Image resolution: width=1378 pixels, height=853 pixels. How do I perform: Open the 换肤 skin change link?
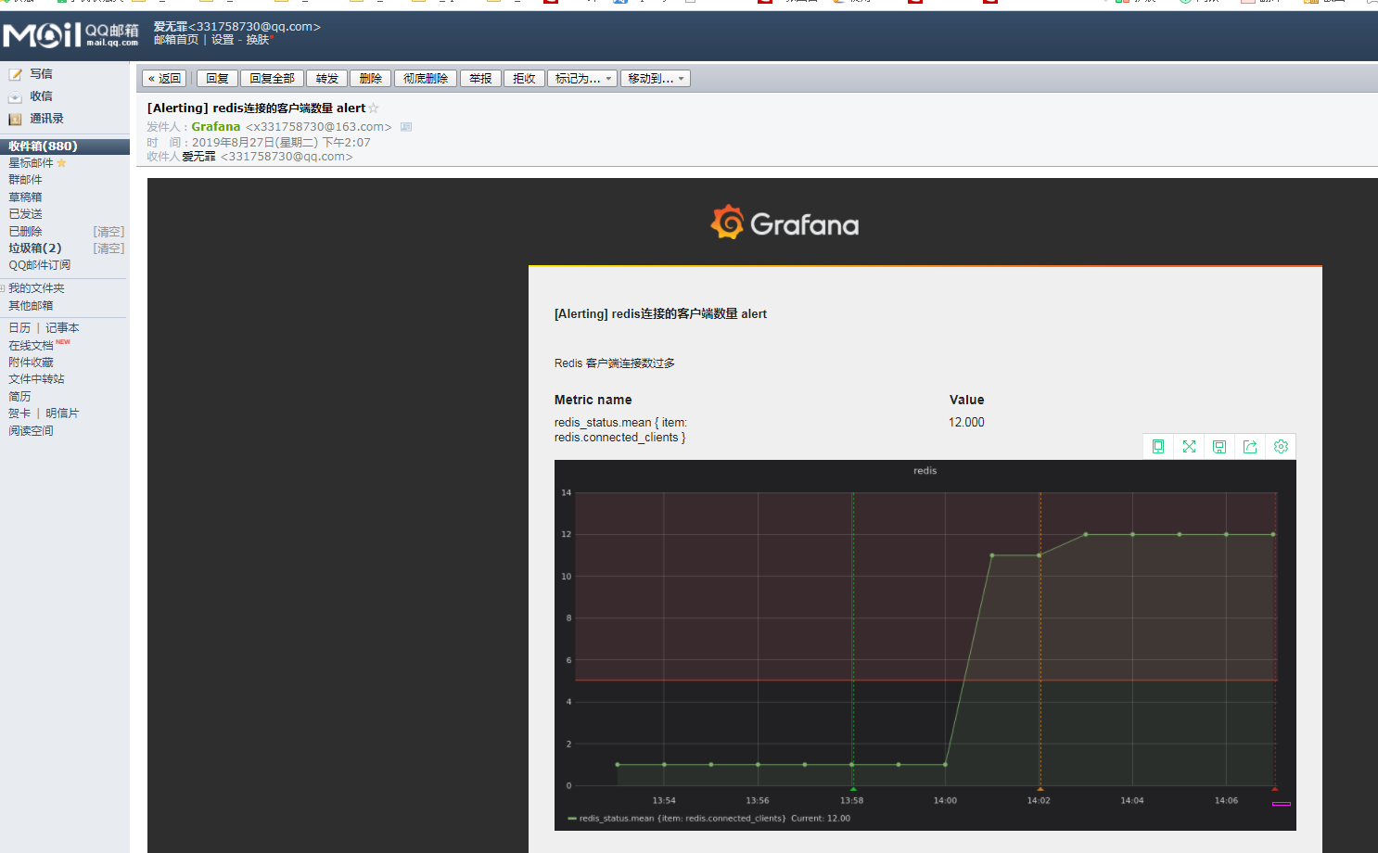pos(258,40)
